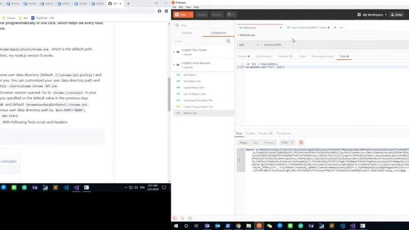Open the tab options ellipsis menu
This screenshot has height=230, width=409.
pos(341,27)
